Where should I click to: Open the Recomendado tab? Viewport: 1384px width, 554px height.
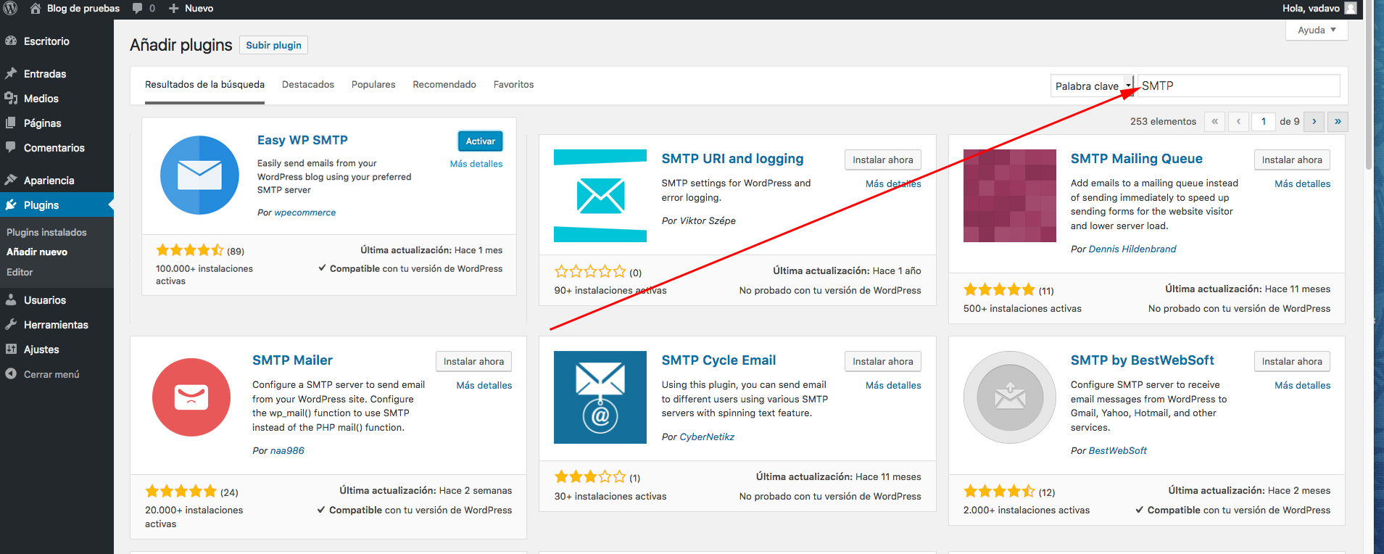coord(444,85)
